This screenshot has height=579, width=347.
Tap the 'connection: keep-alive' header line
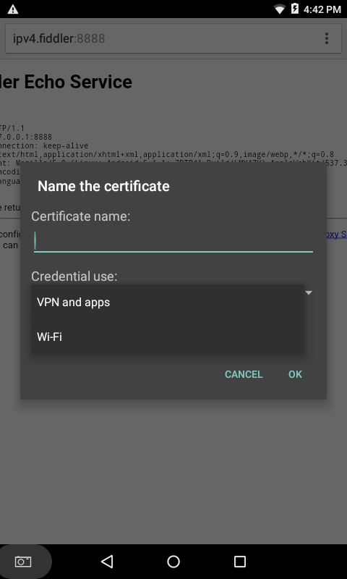click(44, 145)
